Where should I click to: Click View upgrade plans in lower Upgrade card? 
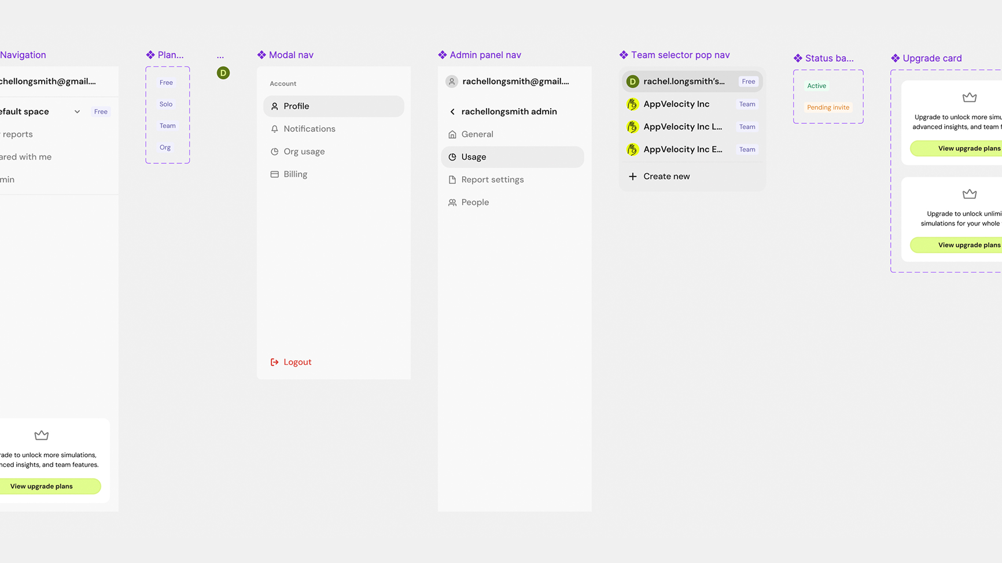[956, 245]
